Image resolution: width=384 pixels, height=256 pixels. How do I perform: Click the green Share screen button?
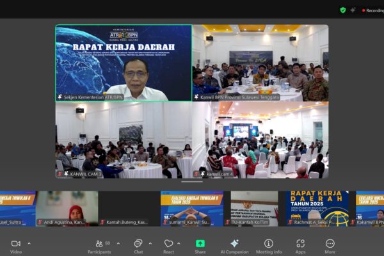click(x=200, y=246)
